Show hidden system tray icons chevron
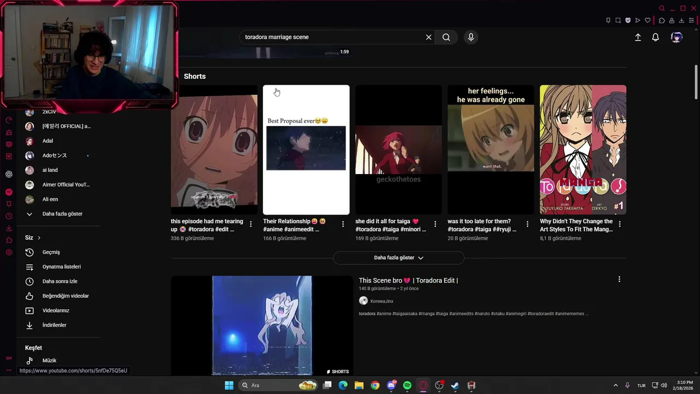Viewport: 700px width, 394px height. (615, 385)
